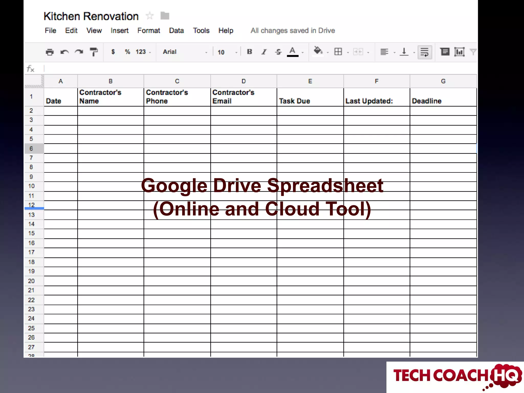Viewport: 524px width, 393px height.
Task: Click the Kitchen Renovation title
Action: point(91,16)
